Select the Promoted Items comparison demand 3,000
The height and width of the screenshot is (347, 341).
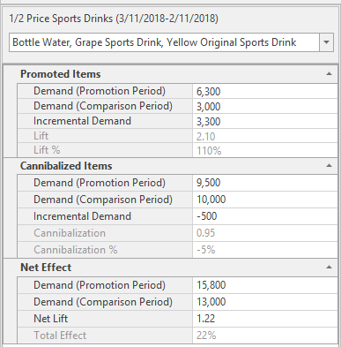click(208, 107)
